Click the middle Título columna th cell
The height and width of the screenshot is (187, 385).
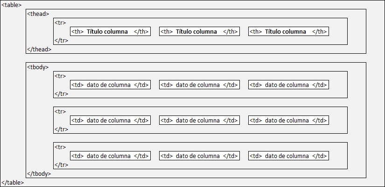(199, 31)
